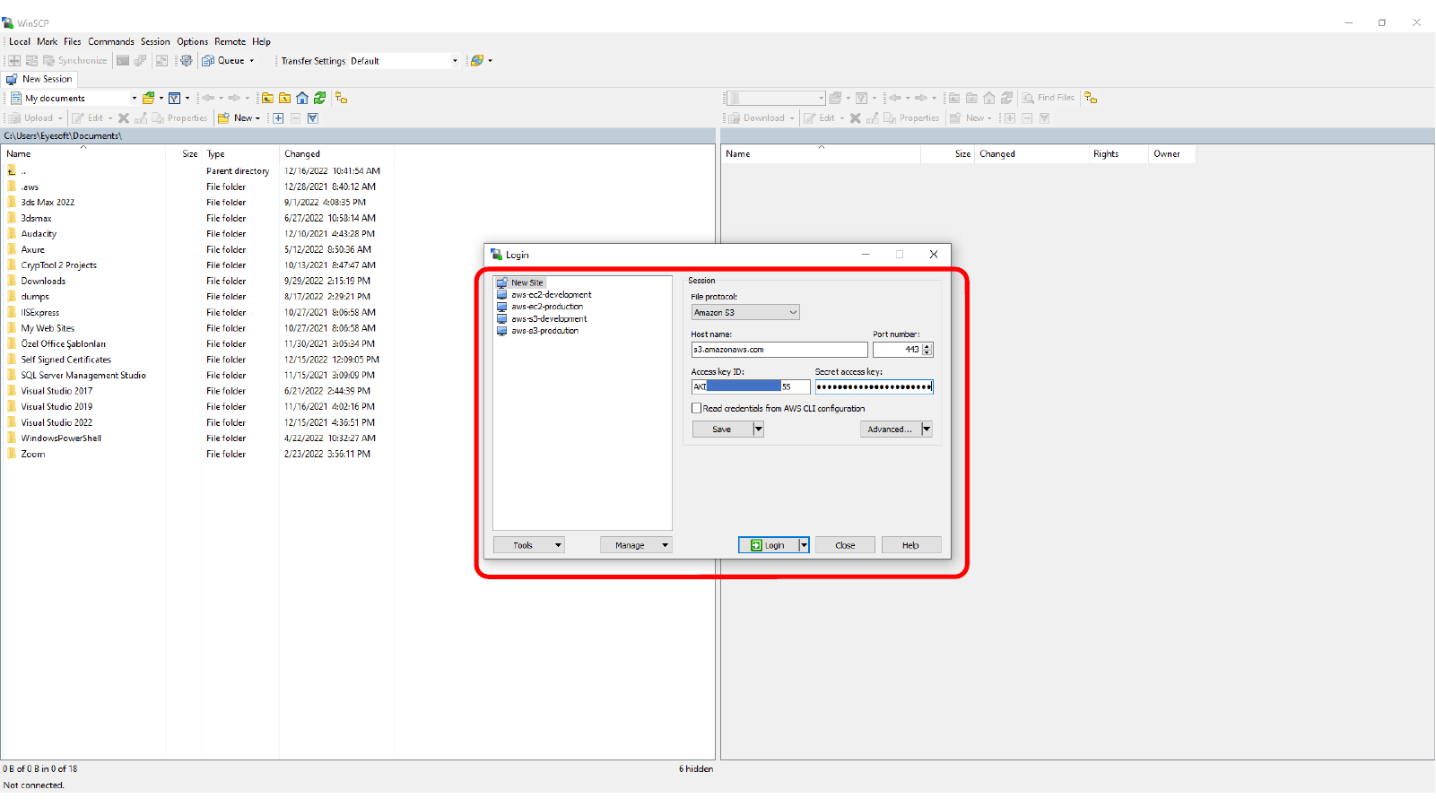The image size is (1436, 807).
Task: Open the Tools dropdown button
Action: coord(528,545)
